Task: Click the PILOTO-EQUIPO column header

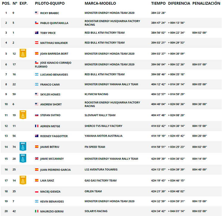Action: [x=50, y=3]
